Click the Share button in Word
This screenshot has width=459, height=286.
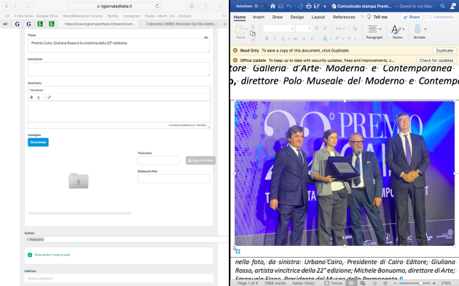point(412,17)
